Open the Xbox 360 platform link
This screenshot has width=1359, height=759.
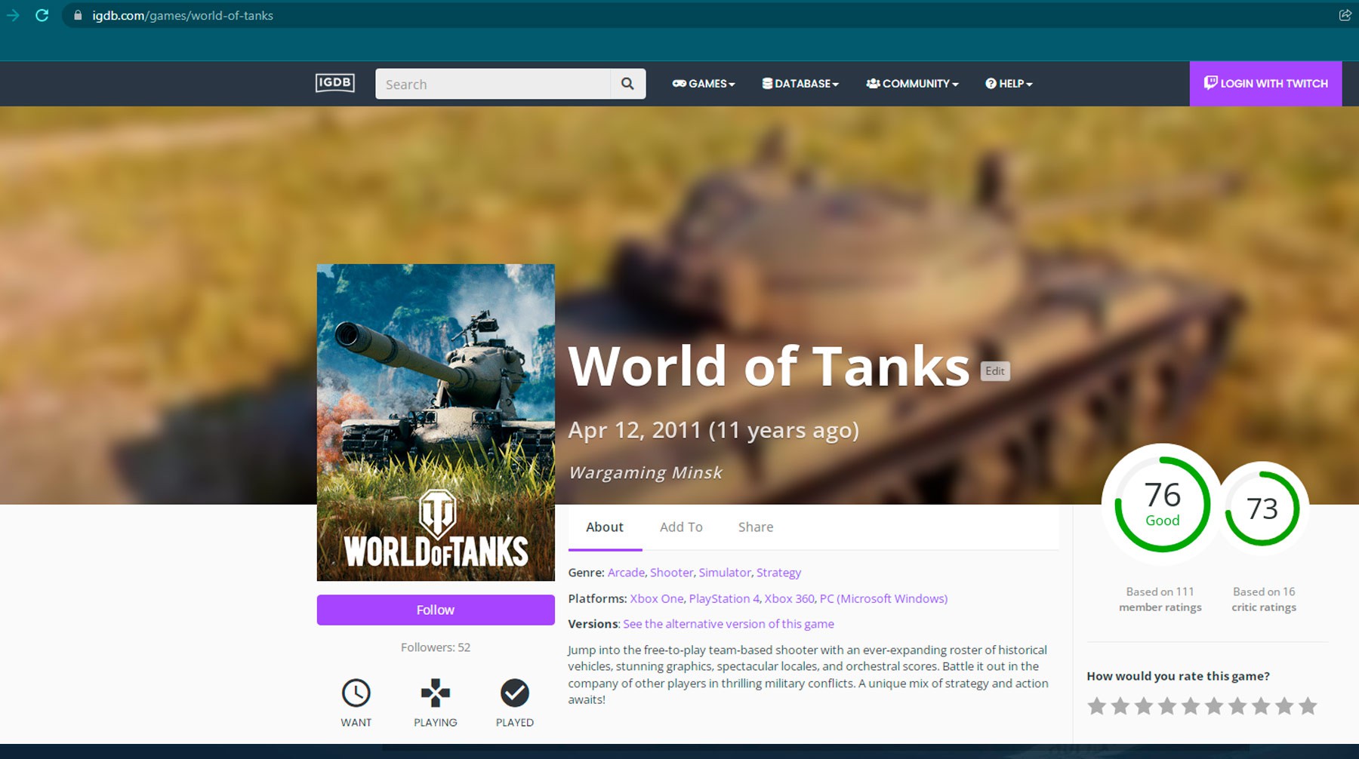789,598
